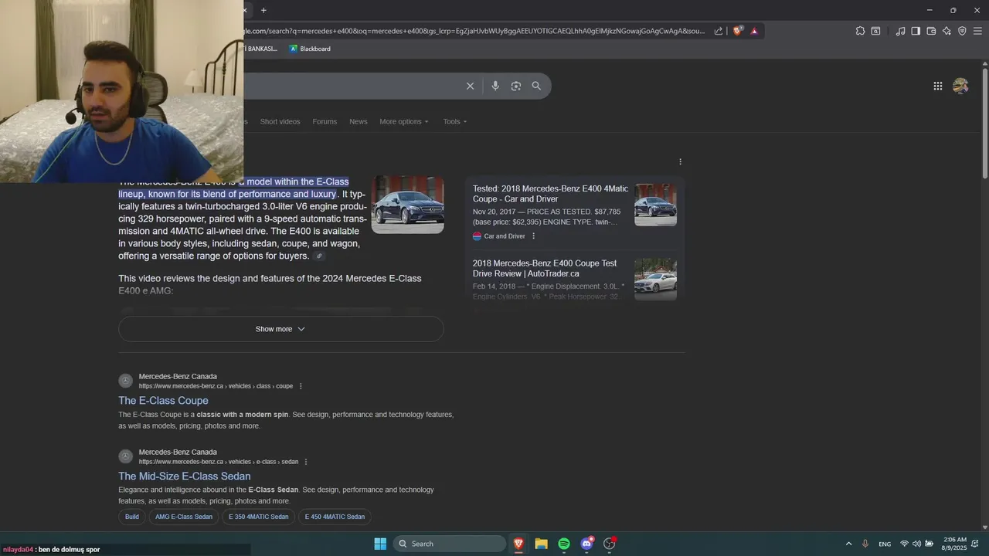Open 'The E-Class Coupe' result link
This screenshot has width=989, height=556.
[x=163, y=401]
